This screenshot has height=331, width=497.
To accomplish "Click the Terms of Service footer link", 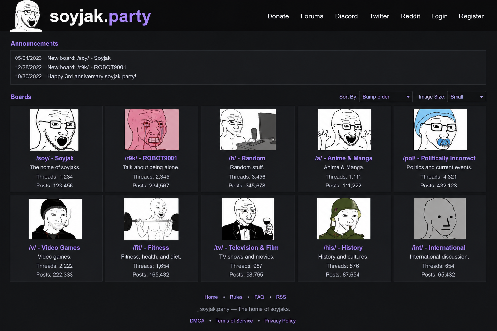I will tap(234, 321).
